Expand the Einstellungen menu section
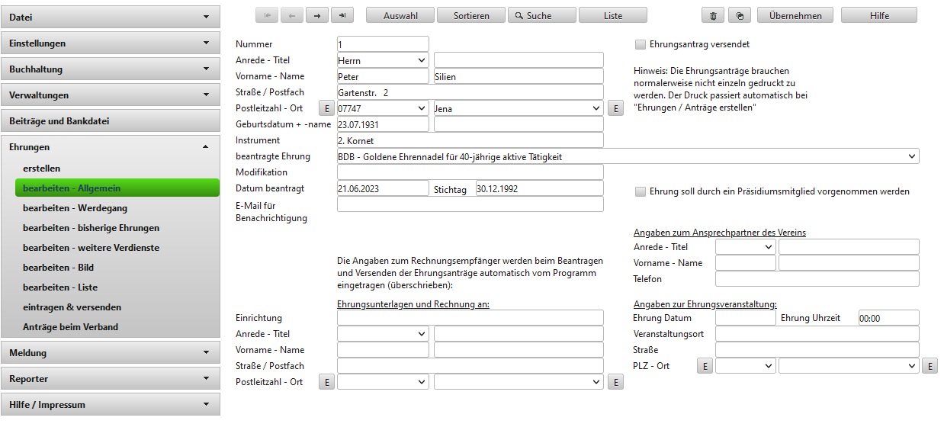The height and width of the screenshot is (427, 944). [111, 43]
